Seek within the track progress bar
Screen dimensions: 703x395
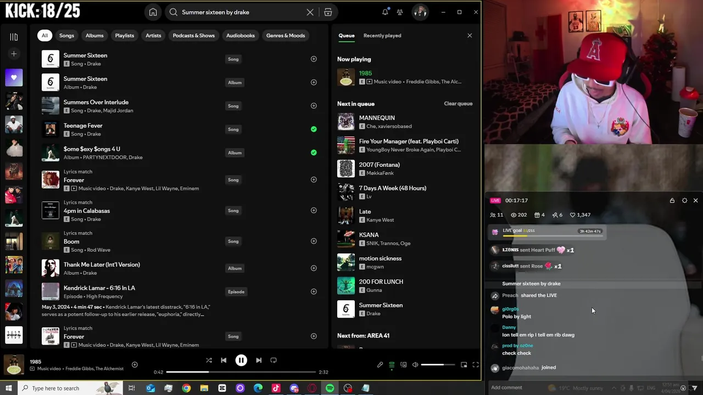click(x=241, y=372)
